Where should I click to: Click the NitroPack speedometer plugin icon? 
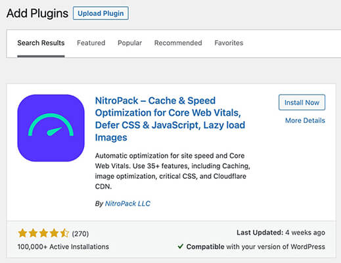point(51,128)
